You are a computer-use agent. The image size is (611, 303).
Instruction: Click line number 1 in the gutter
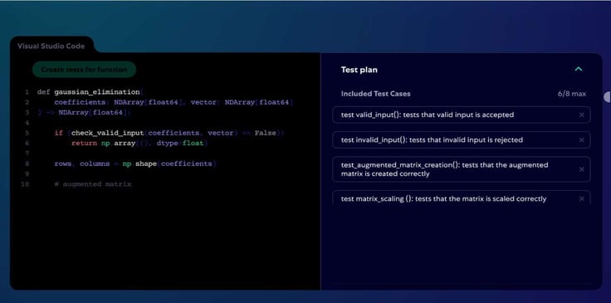[27, 92]
